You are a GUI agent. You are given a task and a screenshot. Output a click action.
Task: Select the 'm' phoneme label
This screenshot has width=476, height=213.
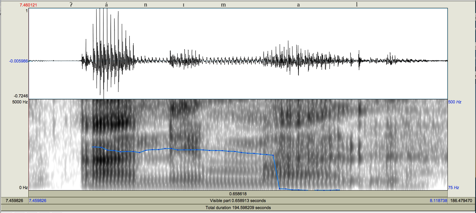(223, 5)
